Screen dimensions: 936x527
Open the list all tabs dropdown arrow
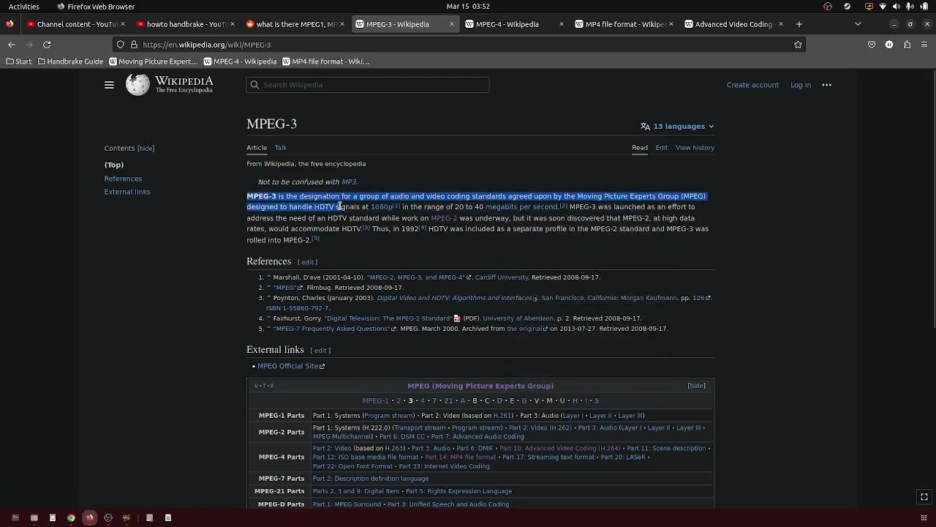pos(858,24)
